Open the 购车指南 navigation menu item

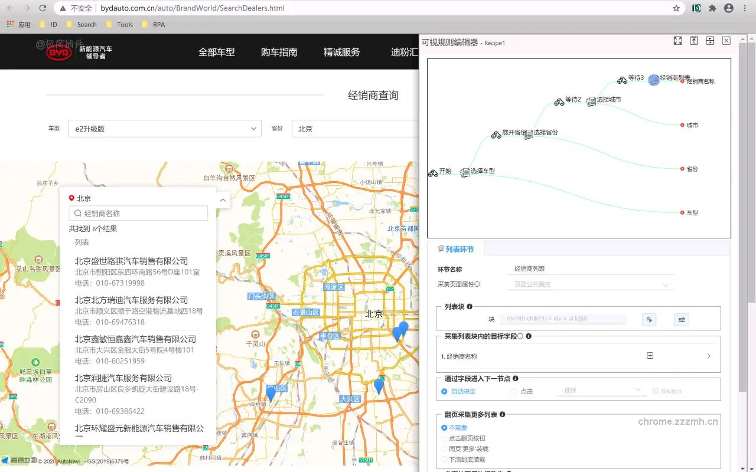click(278, 52)
